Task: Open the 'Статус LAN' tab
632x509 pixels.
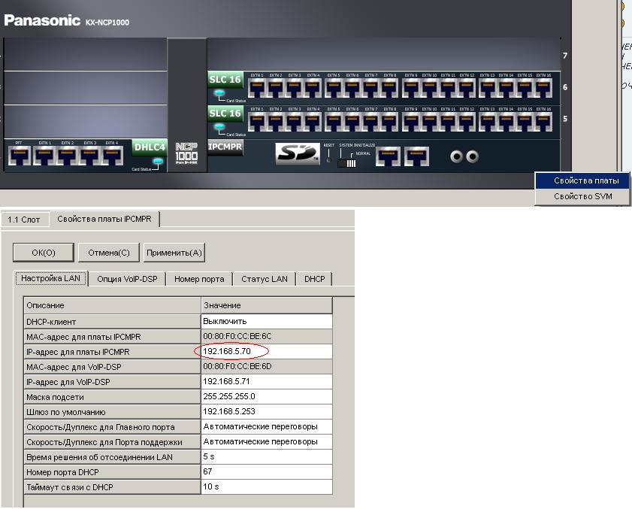Action: tap(265, 279)
